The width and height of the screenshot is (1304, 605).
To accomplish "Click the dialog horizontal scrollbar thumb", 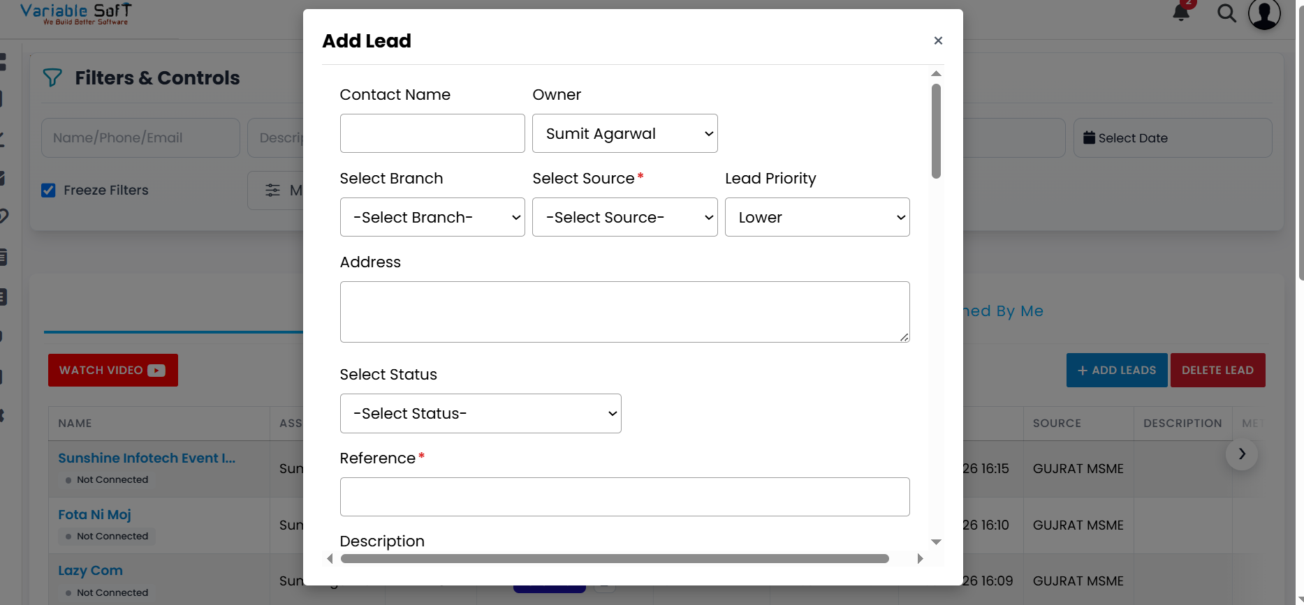I will click(x=615, y=558).
